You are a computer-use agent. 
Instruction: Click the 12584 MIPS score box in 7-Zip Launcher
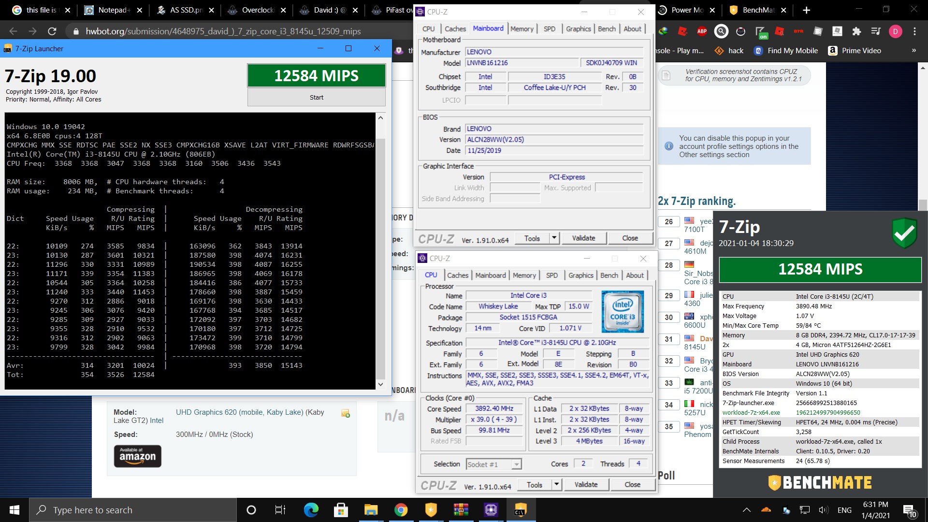316,76
